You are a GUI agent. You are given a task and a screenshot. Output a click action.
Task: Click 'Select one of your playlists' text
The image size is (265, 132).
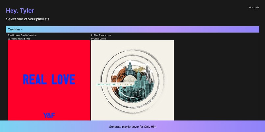pyautogui.click(x=28, y=19)
